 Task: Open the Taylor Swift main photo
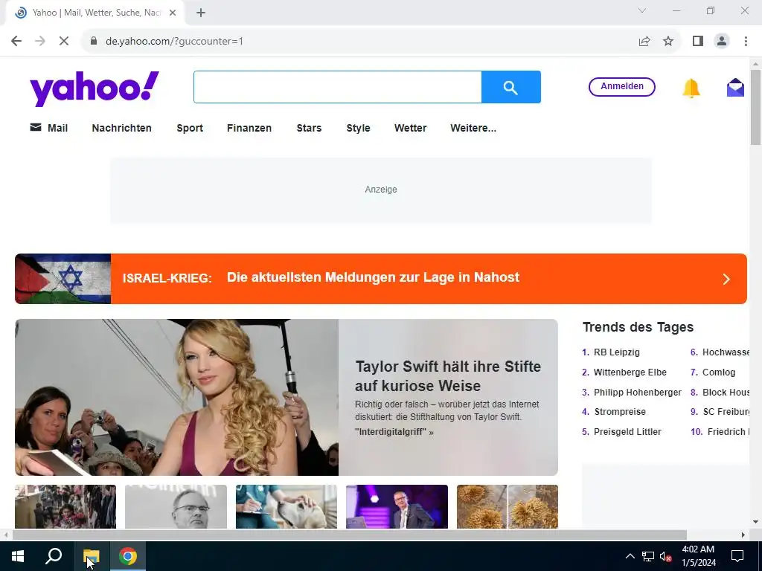176,397
